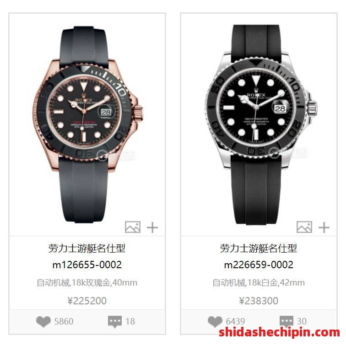The width and height of the screenshot is (346, 346).
Task: Click the price ¥238300
Action: pyautogui.click(x=259, y=301)
